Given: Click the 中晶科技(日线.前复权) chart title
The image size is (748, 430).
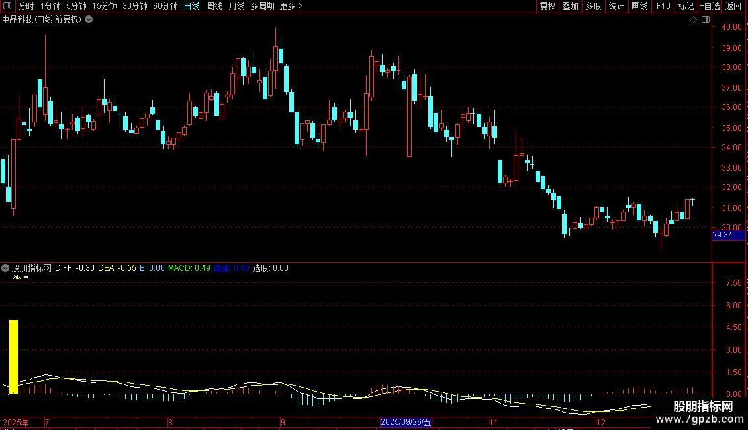Looking at the screenshot, I should click(x=42, y=20).
